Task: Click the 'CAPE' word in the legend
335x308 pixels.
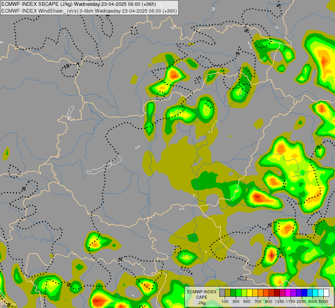Action: pyautogui.click(x=202, y=297)
